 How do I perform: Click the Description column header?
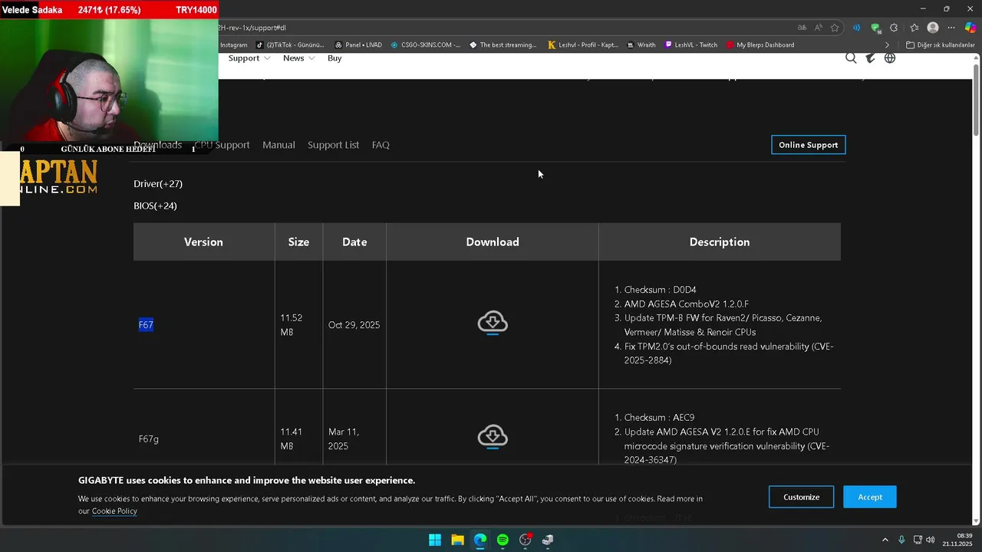coord(720,242)
